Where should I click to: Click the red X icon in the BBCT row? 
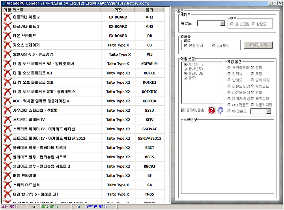(7, 148)
